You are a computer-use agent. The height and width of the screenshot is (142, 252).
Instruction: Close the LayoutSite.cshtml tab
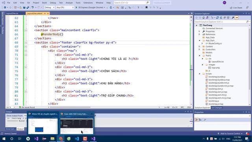click(48, 13)
